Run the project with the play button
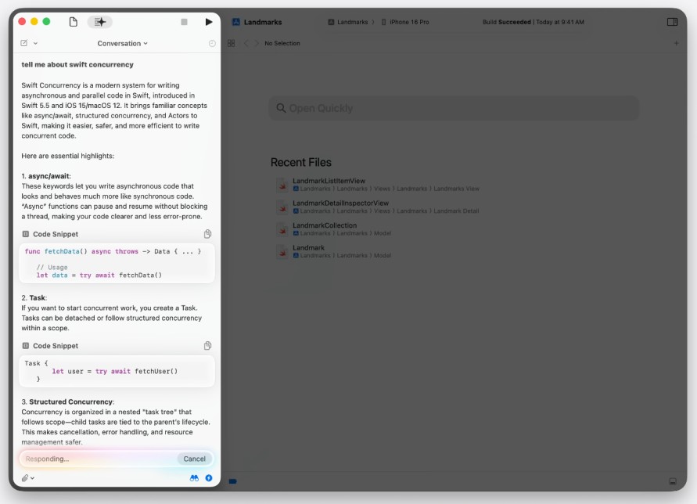The height and width of the screenshot is (504, 697). [209, 22]
